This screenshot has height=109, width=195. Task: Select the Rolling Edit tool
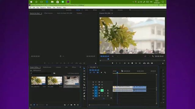[84, 77]
